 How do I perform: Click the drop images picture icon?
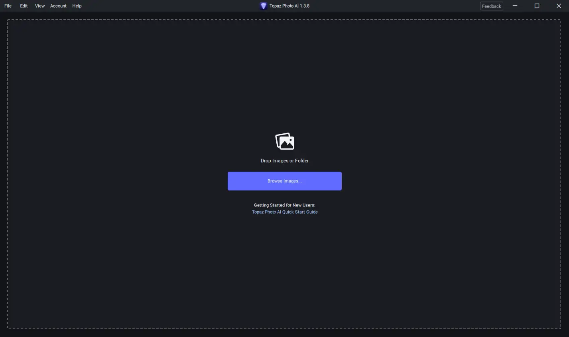click(x=285, y=141)
